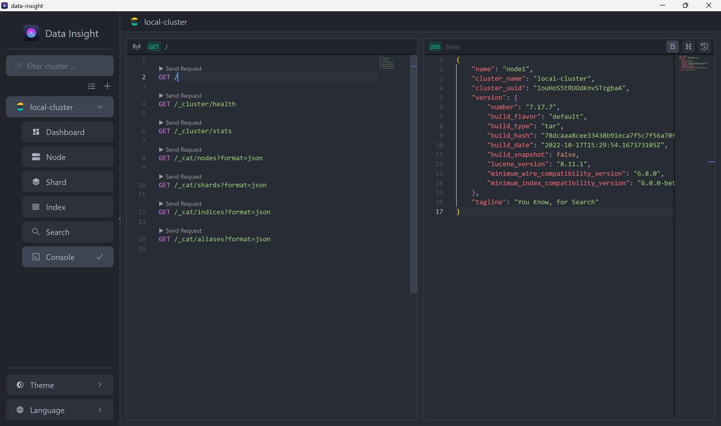
Task: Open the cluster list view icon
Action: coord(92,86)
